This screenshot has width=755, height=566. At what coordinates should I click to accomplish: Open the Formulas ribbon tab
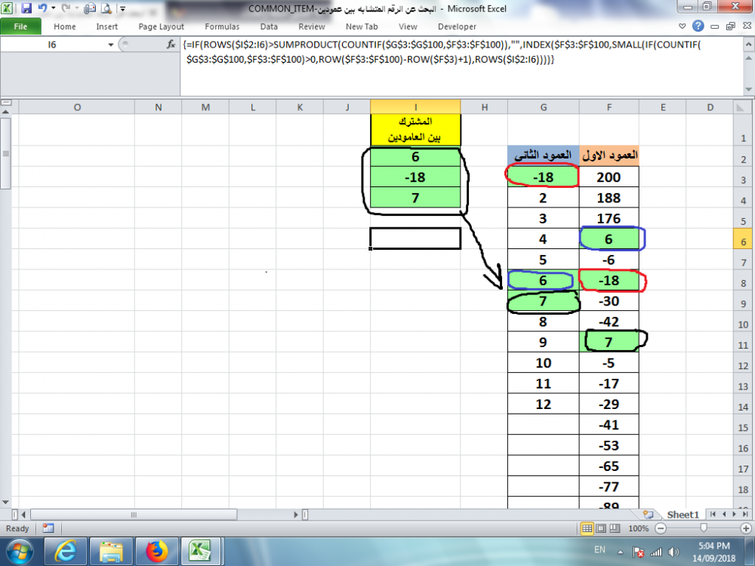tap(221, 26)
